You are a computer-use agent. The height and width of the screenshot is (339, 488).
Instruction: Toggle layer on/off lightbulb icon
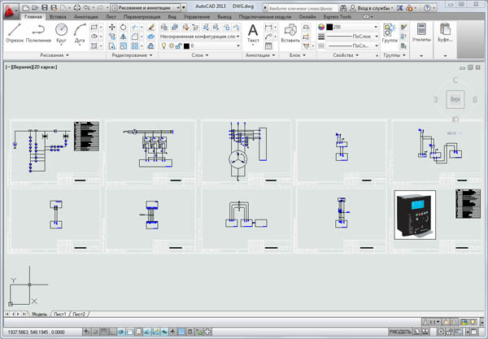tap(163, 46)
